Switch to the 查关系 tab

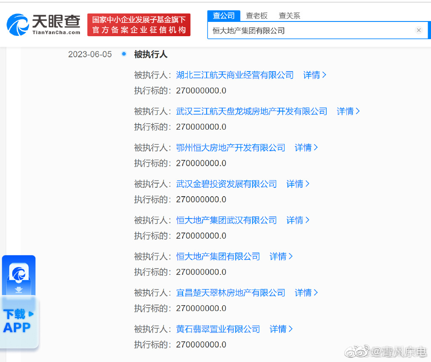point(289,16)
